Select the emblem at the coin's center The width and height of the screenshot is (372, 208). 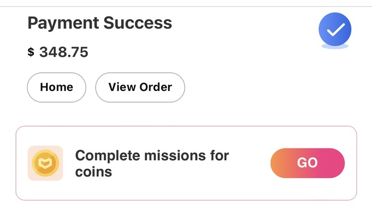pos(45,163)
